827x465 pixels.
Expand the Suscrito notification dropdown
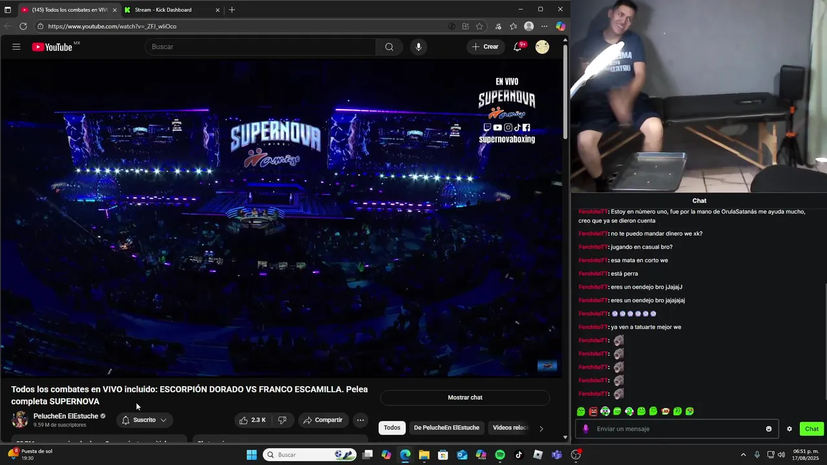click(x=144, y=420)
